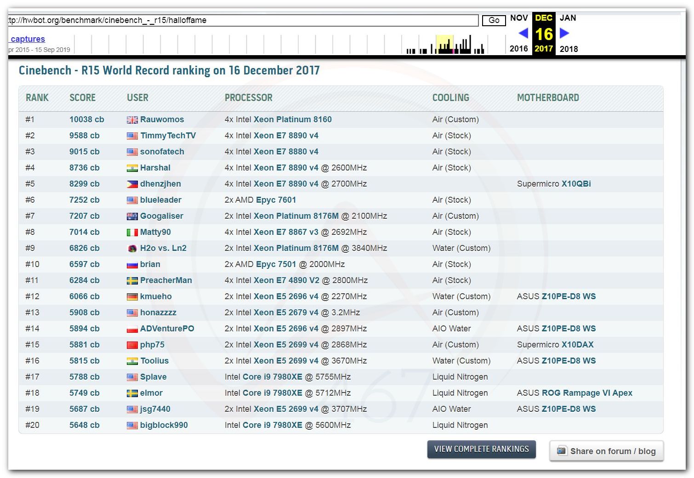The height and width of the screenshot is (478, 694).
Task: Open user TimmyTechTV's profile link
Action: 168,136
